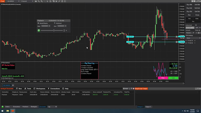Switch to the Executions tab

[16, 107]
